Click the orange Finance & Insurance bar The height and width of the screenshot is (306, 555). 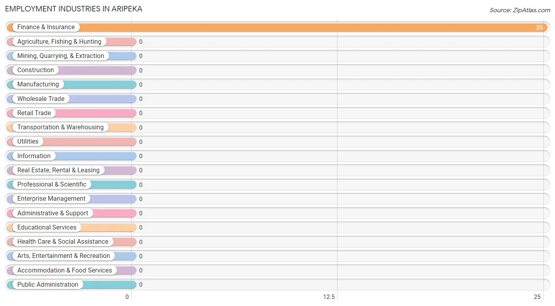[277, 27]
